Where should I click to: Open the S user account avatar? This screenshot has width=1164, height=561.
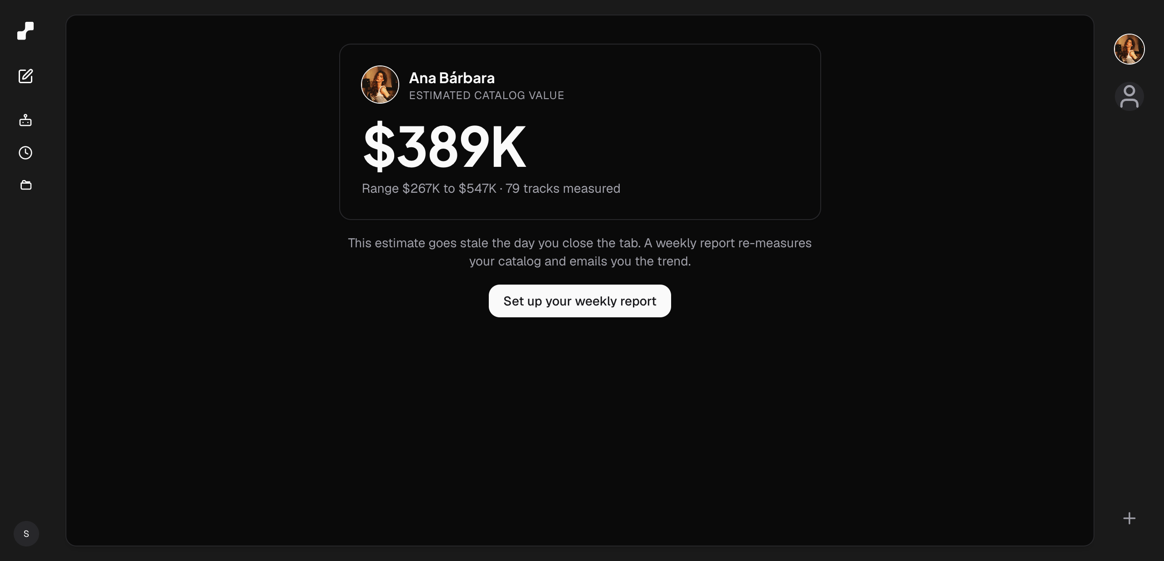(26, 534)
